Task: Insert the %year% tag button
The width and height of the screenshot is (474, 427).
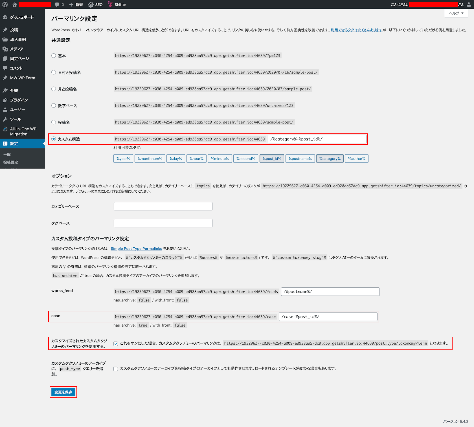Action: [123, 159]
